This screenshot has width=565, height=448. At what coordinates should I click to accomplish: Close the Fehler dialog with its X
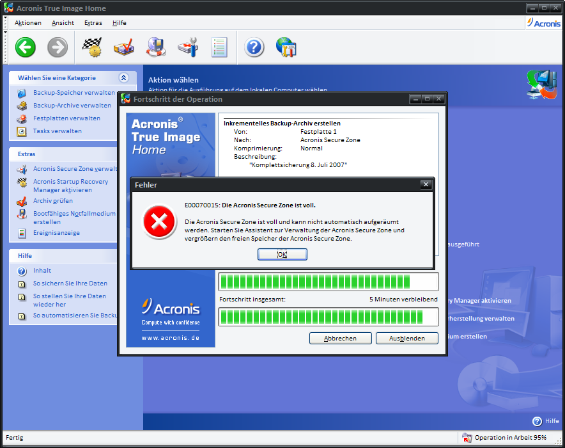pyautogui.click(x=426, y=185)
